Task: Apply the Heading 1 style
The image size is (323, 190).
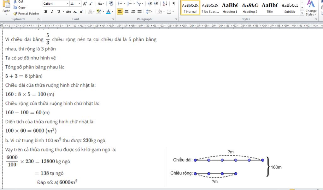Action: click(x=230, y=8)
